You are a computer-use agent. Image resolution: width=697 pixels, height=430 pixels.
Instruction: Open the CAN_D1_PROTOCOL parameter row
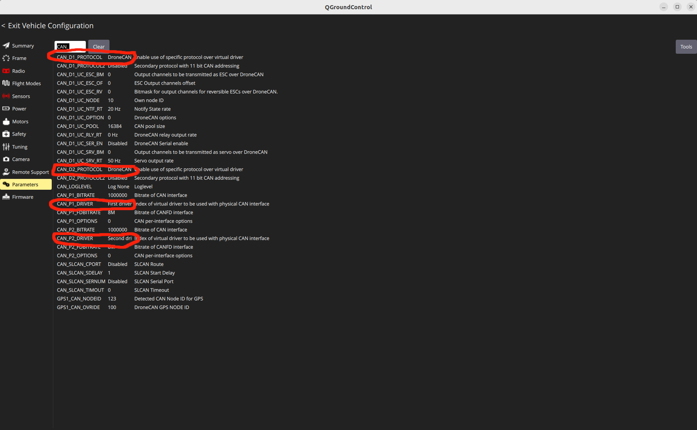click(79, 57)
